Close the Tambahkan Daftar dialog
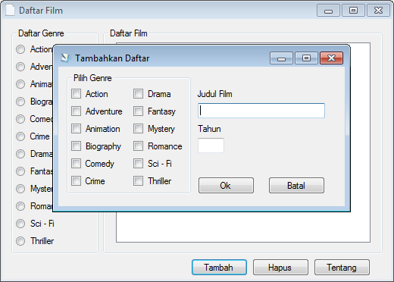394x282 pixels. coord(331,58)
